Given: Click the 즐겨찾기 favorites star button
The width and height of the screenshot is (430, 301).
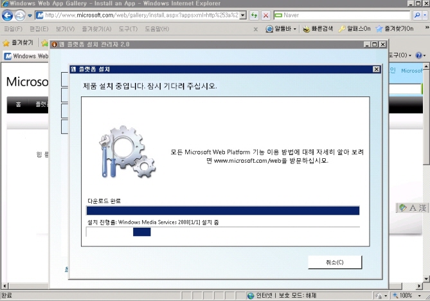Looking at the screenshot, I should pyautogui.click(x=18, y=43).
